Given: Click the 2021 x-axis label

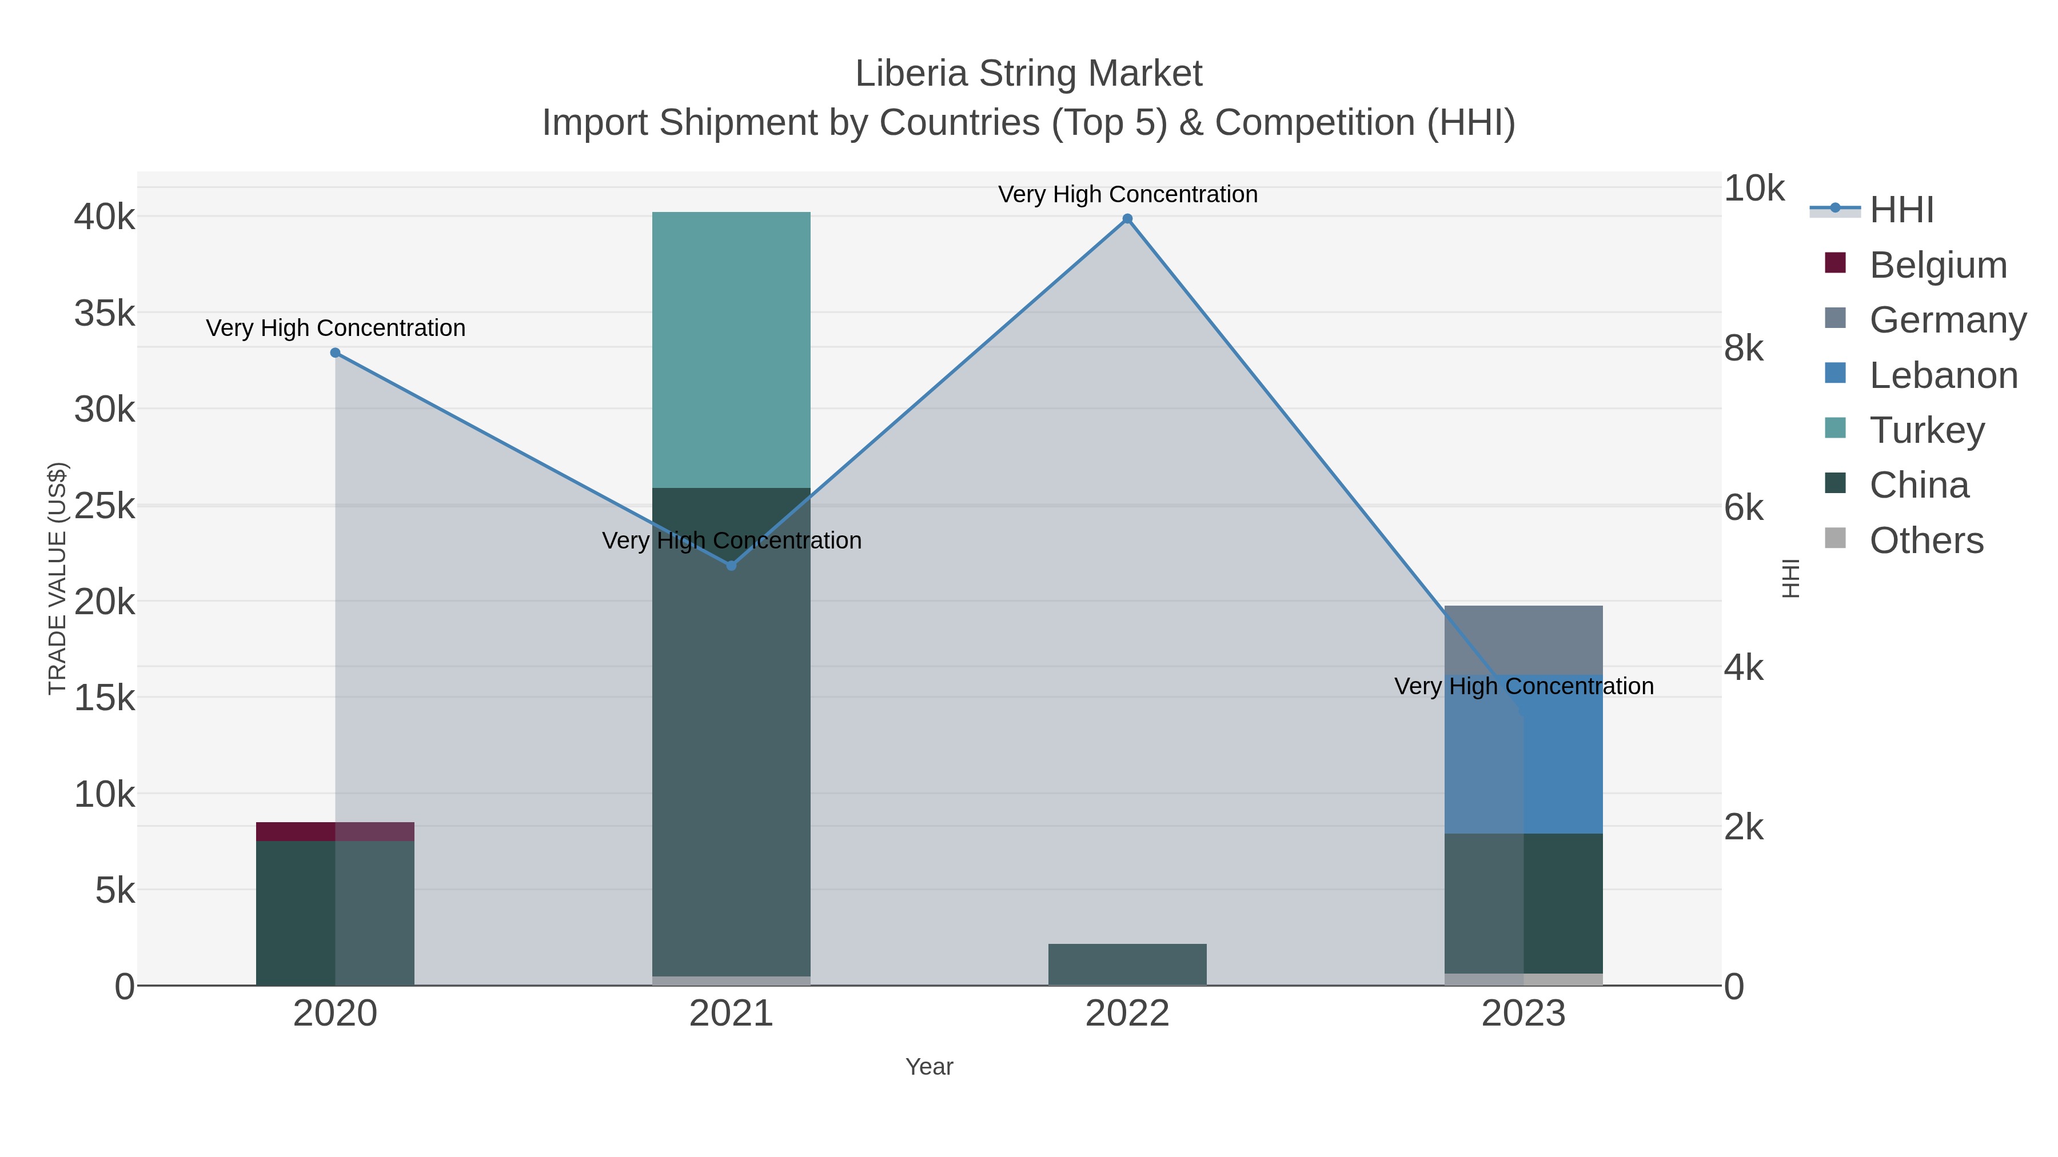Looking at the screenshot, I should click(x=731, y=1014).
